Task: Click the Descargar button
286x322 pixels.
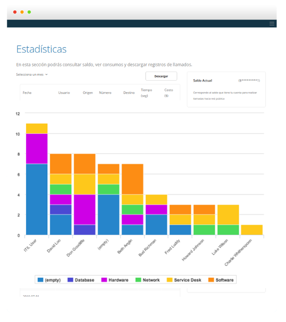Action: coord(161,76)
